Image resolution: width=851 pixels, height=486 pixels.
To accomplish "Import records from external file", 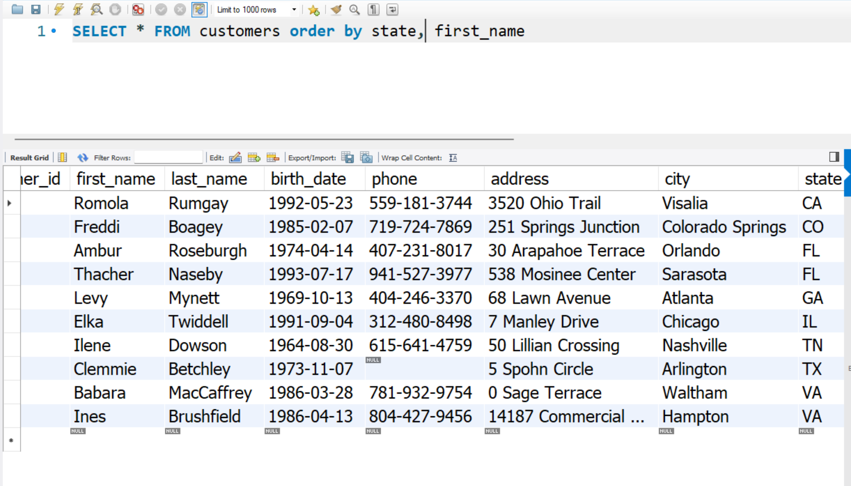I will pos(366,158).
